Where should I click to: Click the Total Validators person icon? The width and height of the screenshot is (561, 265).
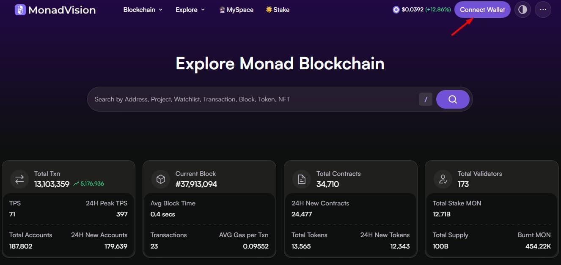click(443, 179)
